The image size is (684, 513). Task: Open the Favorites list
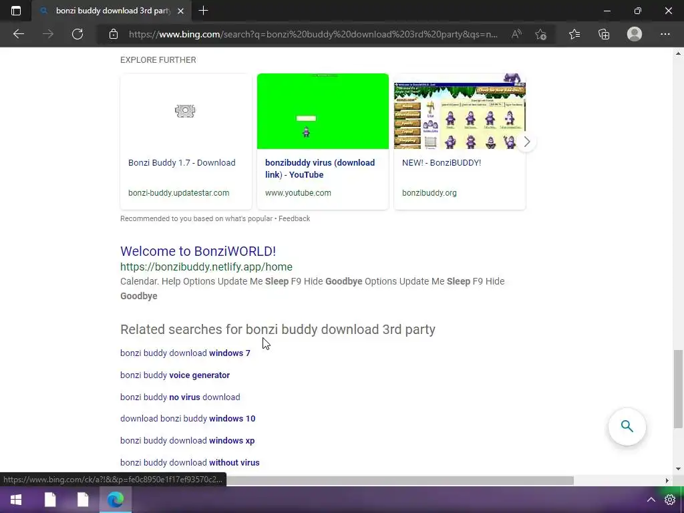(x=574, y=34)
